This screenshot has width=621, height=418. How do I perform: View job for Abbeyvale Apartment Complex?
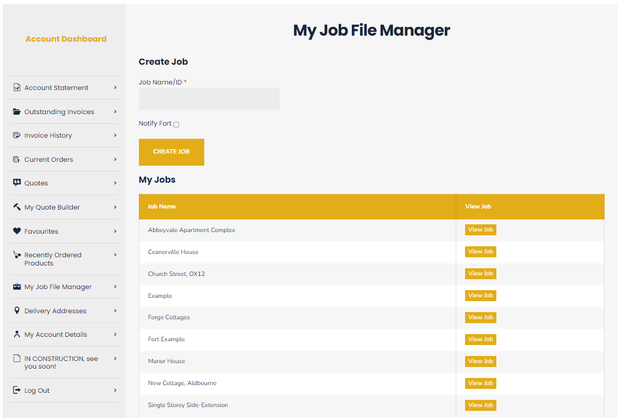pyautogui.click(x=480, y=230)
